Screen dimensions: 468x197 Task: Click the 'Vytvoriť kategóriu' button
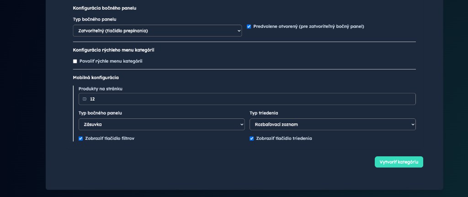click(x=399, y=162)
